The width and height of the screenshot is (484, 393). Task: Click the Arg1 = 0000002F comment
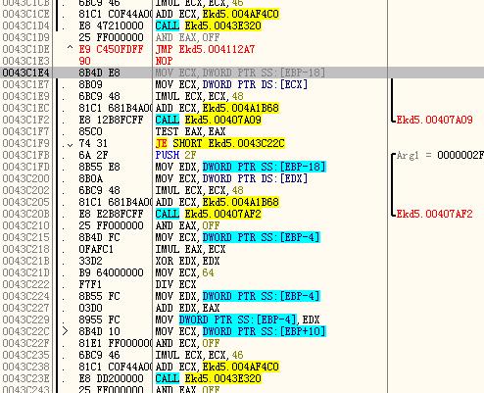pos(440,155)
